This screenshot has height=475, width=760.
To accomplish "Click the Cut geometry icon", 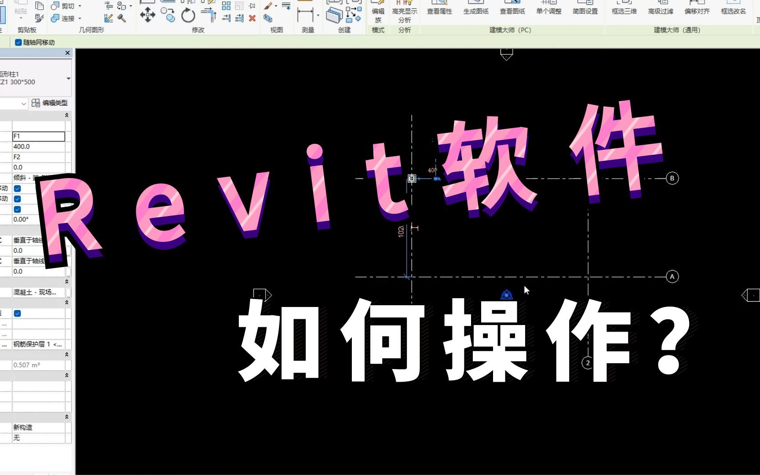I will pos(55,6).
